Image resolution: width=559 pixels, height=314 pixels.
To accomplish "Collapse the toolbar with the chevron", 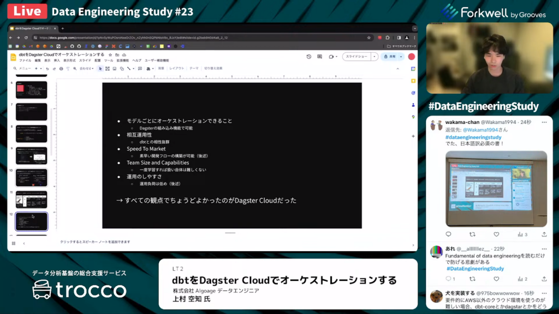I will (x=398, y=69).
